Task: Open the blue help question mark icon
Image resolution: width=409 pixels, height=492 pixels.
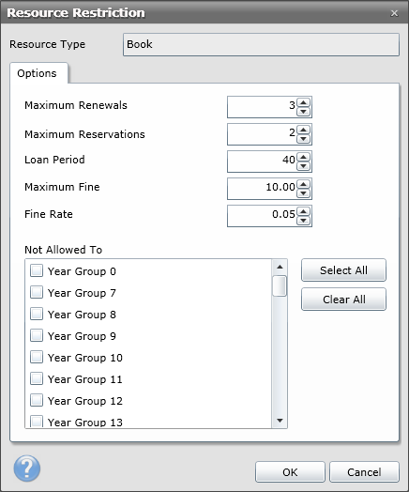Action: 27,469
